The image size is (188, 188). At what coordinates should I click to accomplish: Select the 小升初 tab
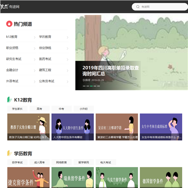pyautogui.click(x=84, y=109)
